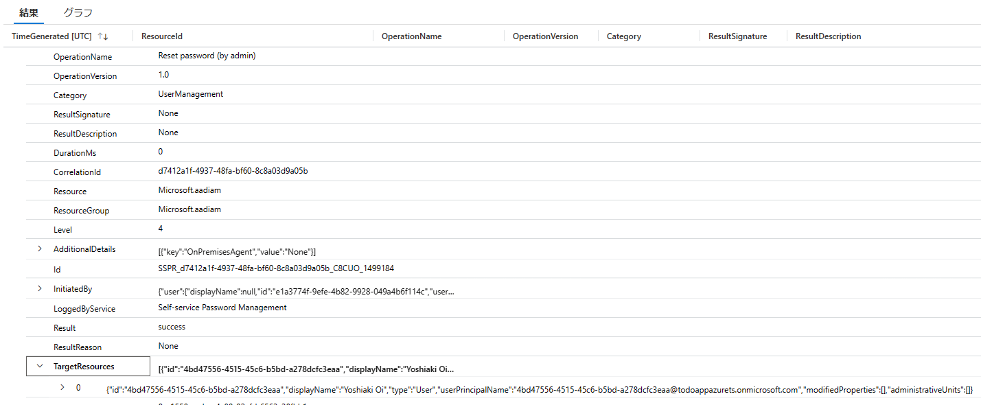Select the expanded item 0 JSON text
The width and height of the screenshot is (981, 405).
click(540, 390)
